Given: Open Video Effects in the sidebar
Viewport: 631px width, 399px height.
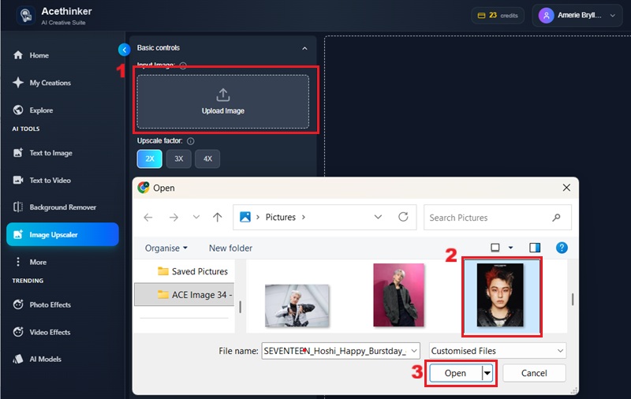Looking at the screenshot, I should click(x=42, y=332).
